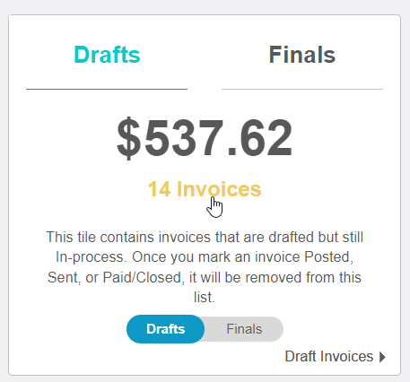The height and width of the screenshot is (382, 410).
Task: Toggle the pill switch to Finals
Action: click(244, 329)
